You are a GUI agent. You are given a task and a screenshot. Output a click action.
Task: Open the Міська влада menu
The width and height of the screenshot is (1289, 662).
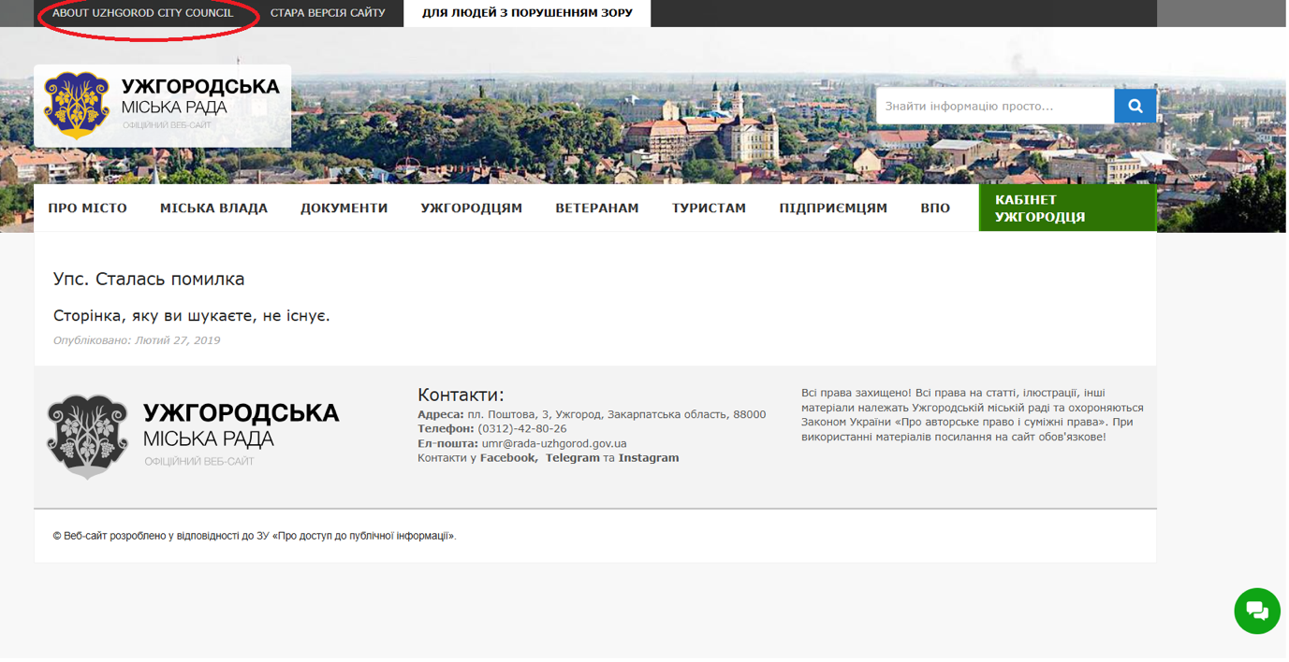[x=213, y=209]
